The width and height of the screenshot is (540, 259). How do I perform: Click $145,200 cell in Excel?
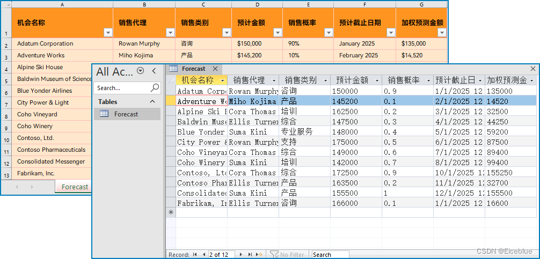[x=257, y=55]
